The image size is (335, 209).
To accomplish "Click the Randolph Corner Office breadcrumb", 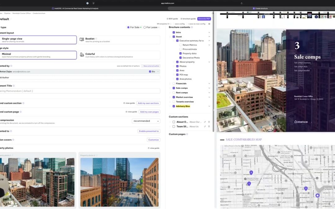I will (x=22, y=13).
